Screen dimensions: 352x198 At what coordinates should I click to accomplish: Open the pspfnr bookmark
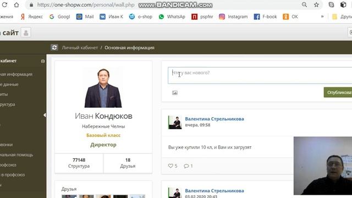pos(202,16)
